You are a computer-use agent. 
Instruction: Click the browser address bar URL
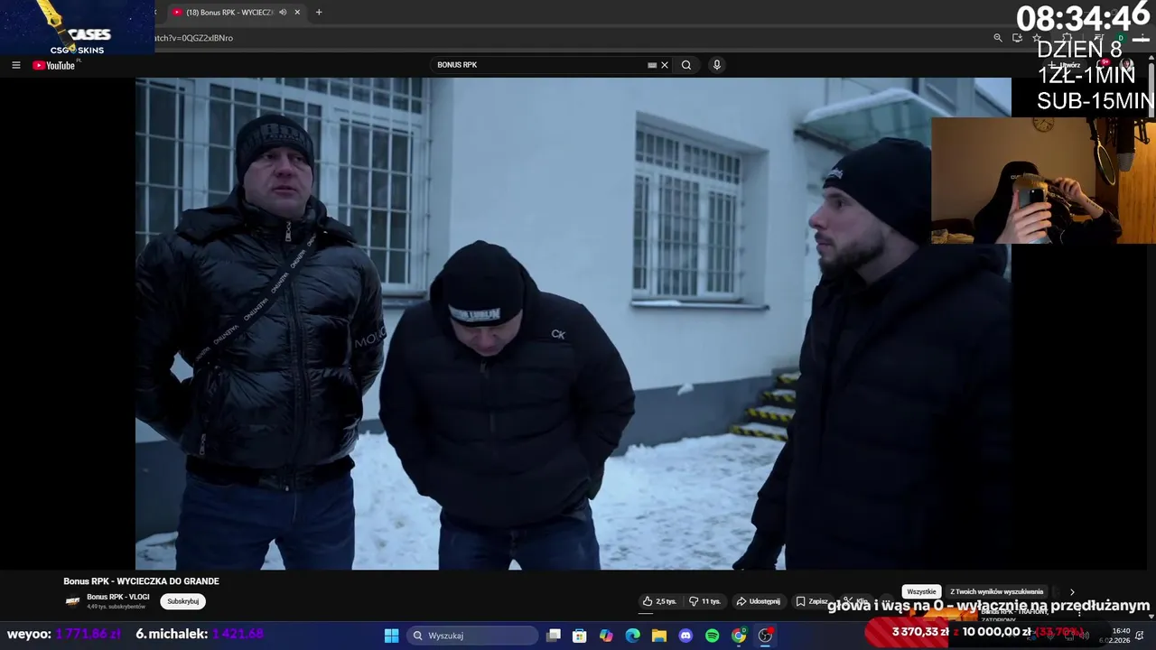(193, 38)
